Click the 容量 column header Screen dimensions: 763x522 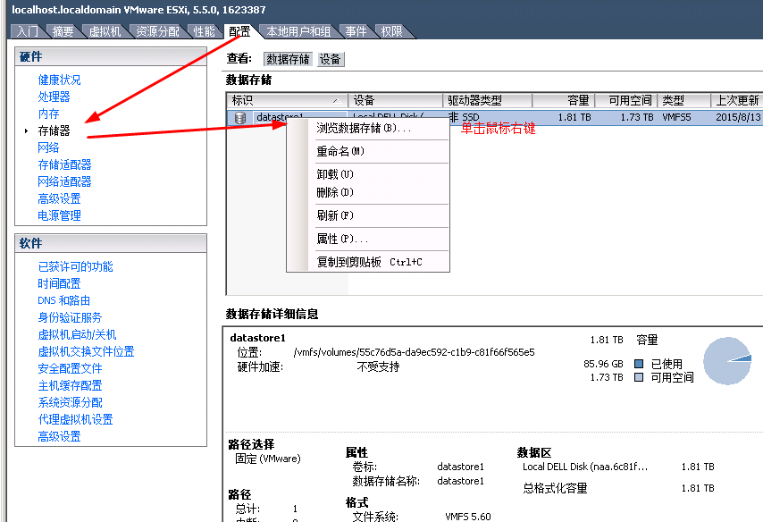564,101
